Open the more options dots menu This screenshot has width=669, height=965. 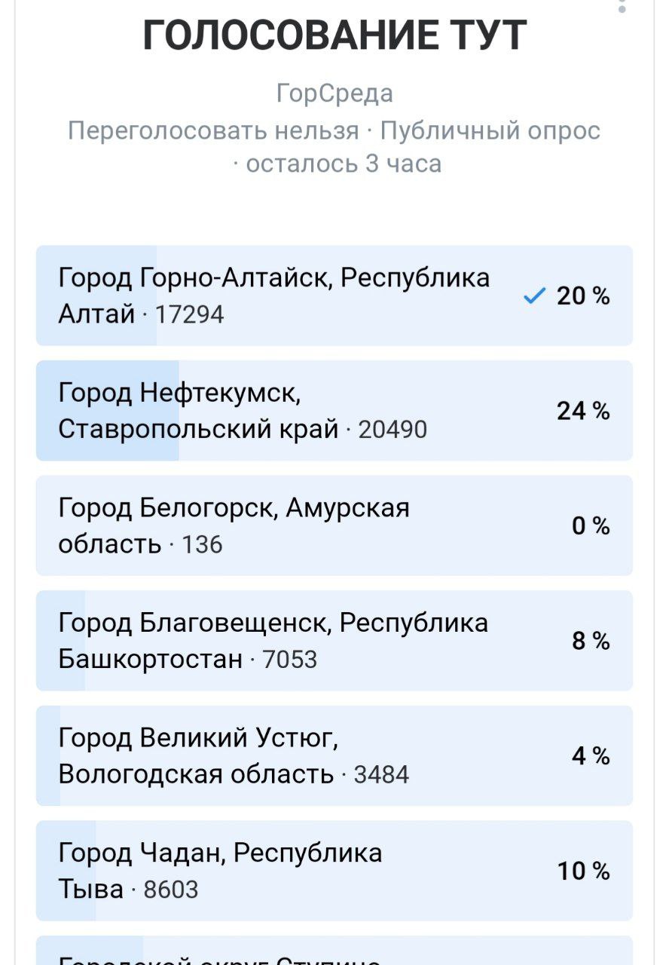point(622,5)
